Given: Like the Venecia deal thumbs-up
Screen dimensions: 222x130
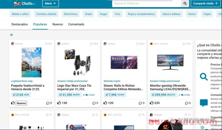Looking at the screenshot, I should (x=13, y=103).
